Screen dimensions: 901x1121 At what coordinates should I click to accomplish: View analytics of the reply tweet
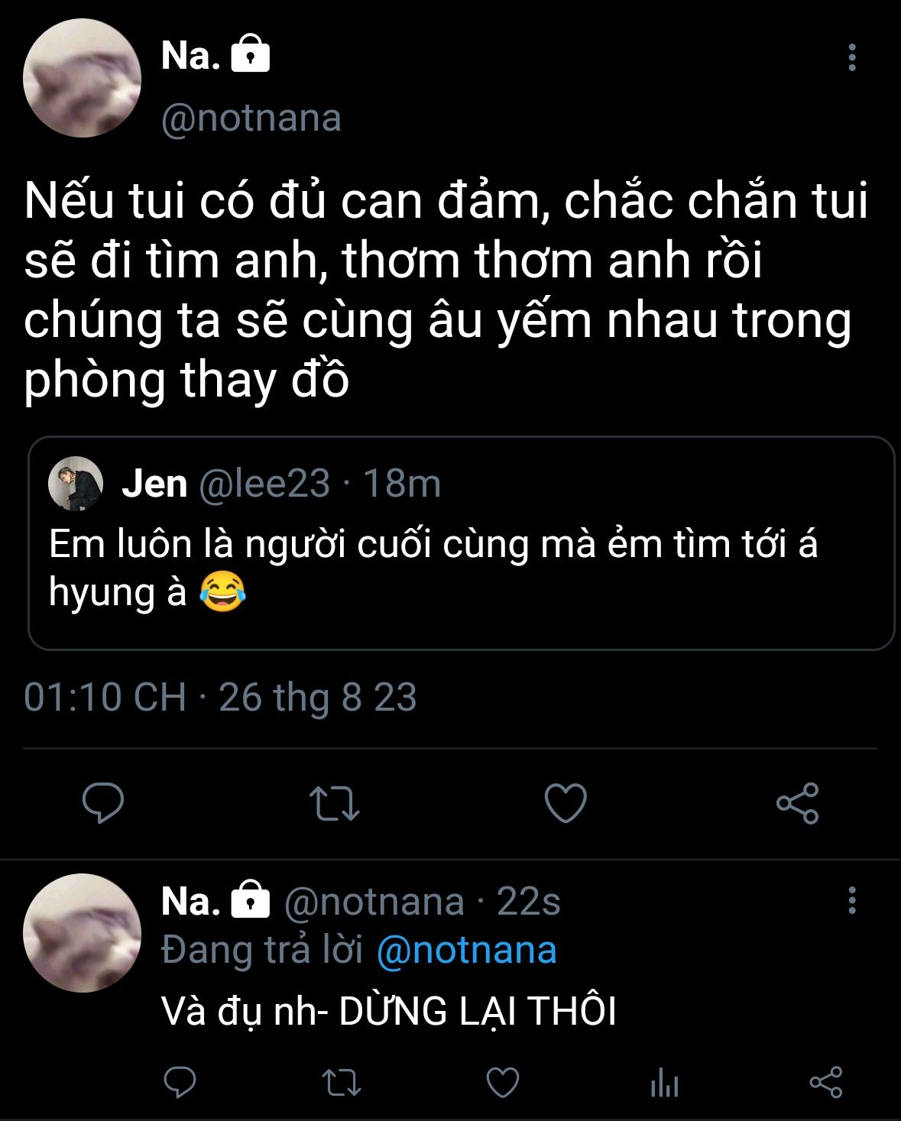point(664,1082)
